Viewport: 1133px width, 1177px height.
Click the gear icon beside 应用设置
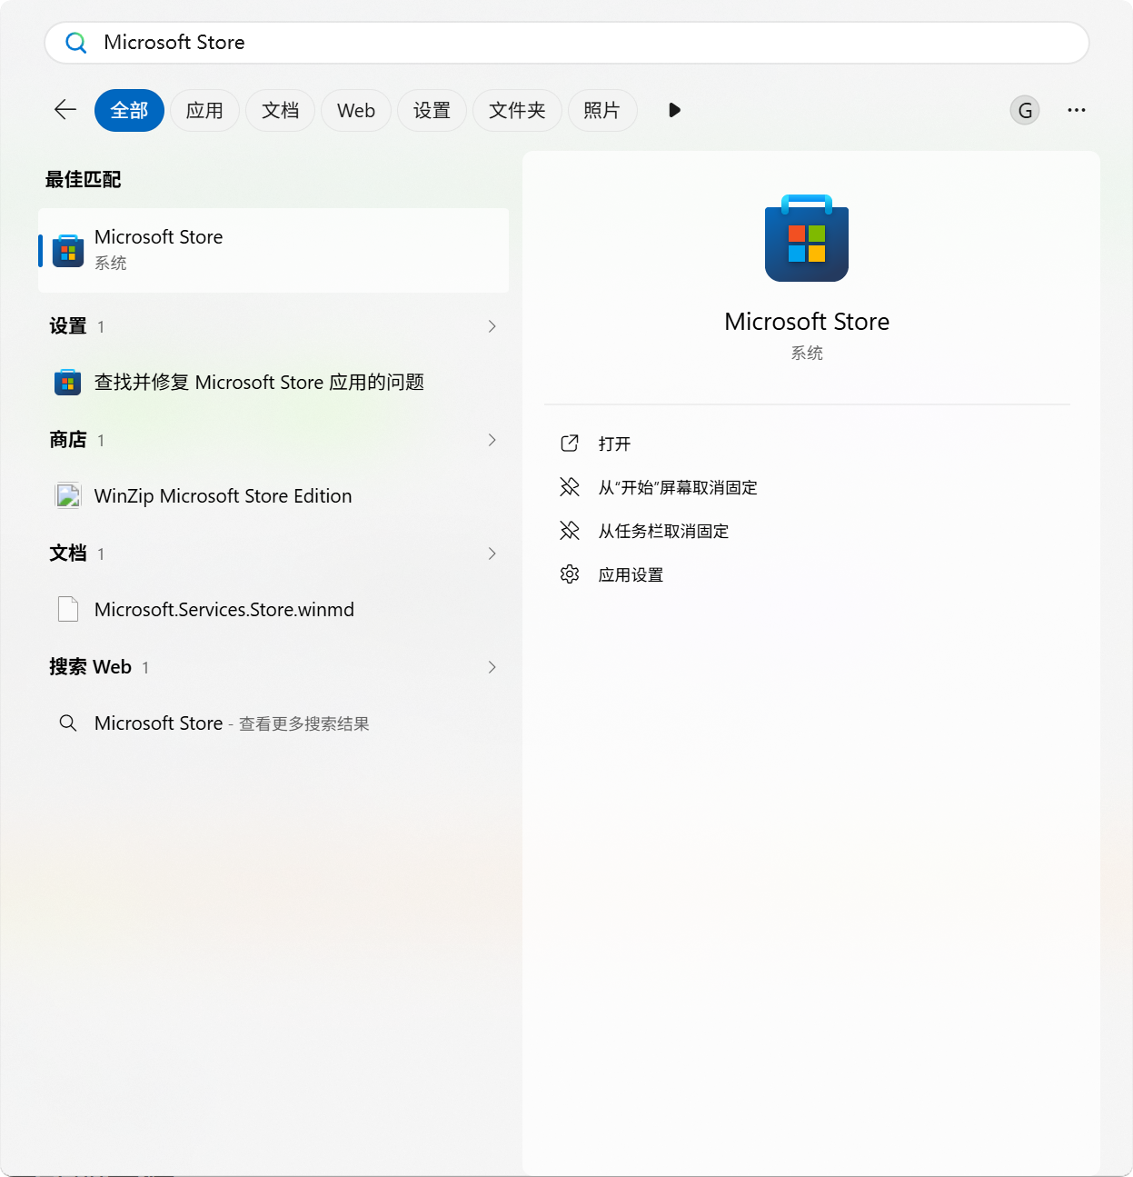(570, 574)
